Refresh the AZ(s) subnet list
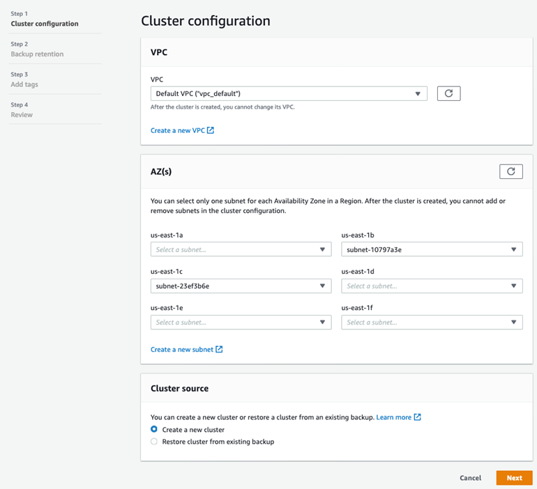Viewport: 537px width, 489px height. [510, 171]
